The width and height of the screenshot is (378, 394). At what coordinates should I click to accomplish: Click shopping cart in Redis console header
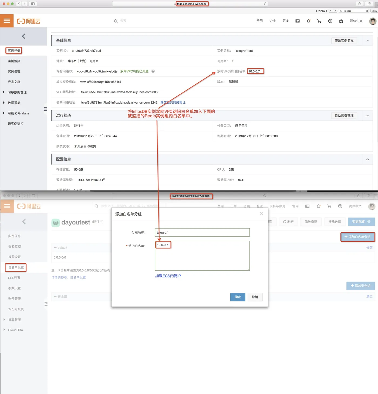[x=329, y=206]
